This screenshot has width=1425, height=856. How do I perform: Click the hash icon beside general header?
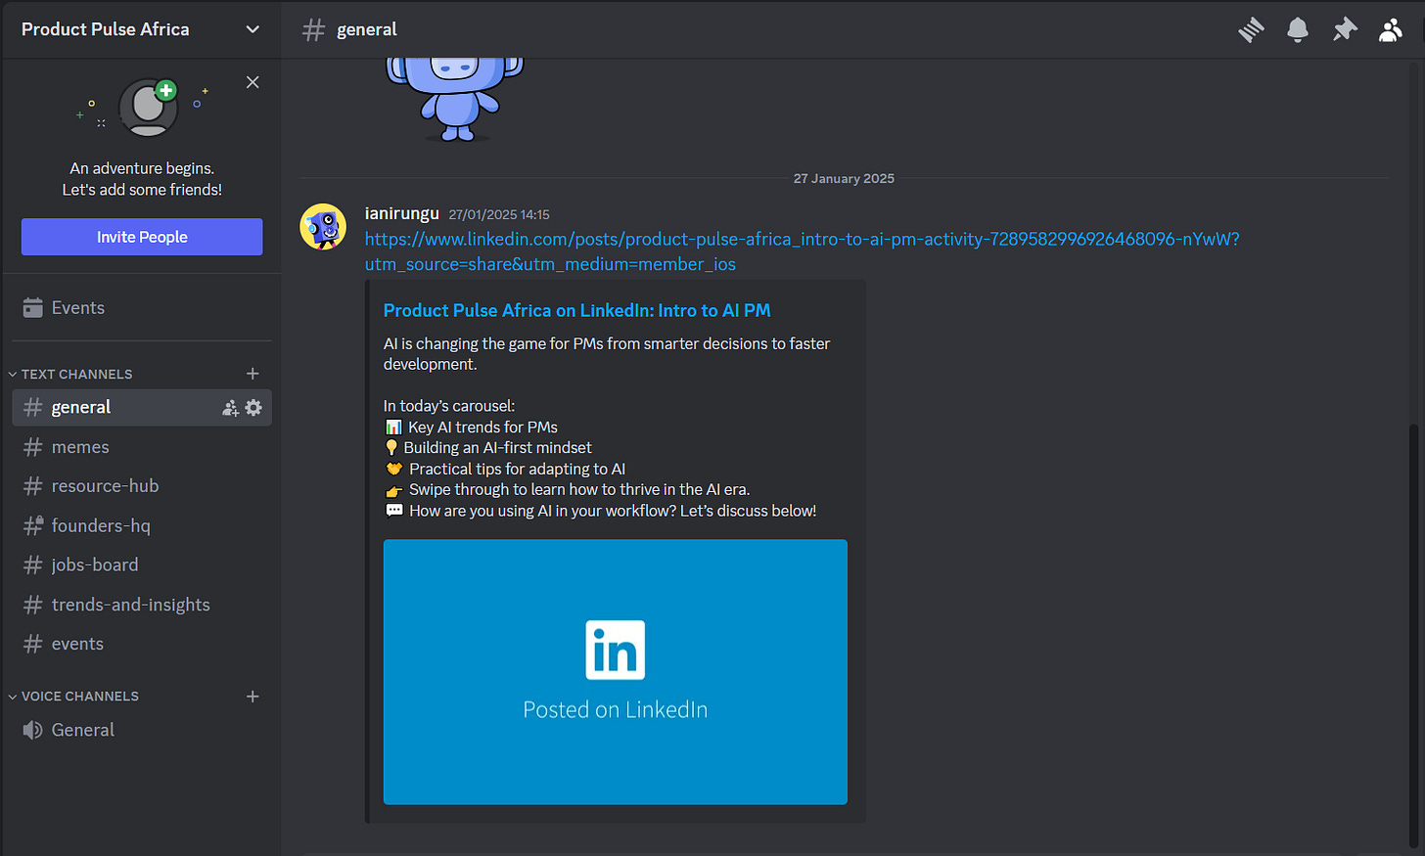coord(313,30)
